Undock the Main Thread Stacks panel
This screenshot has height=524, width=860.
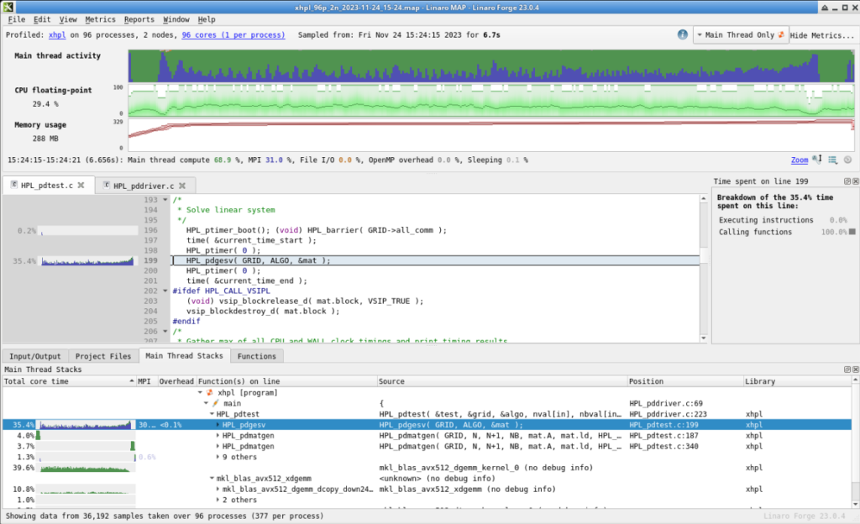pyautogui.click(x=847, y=369)
